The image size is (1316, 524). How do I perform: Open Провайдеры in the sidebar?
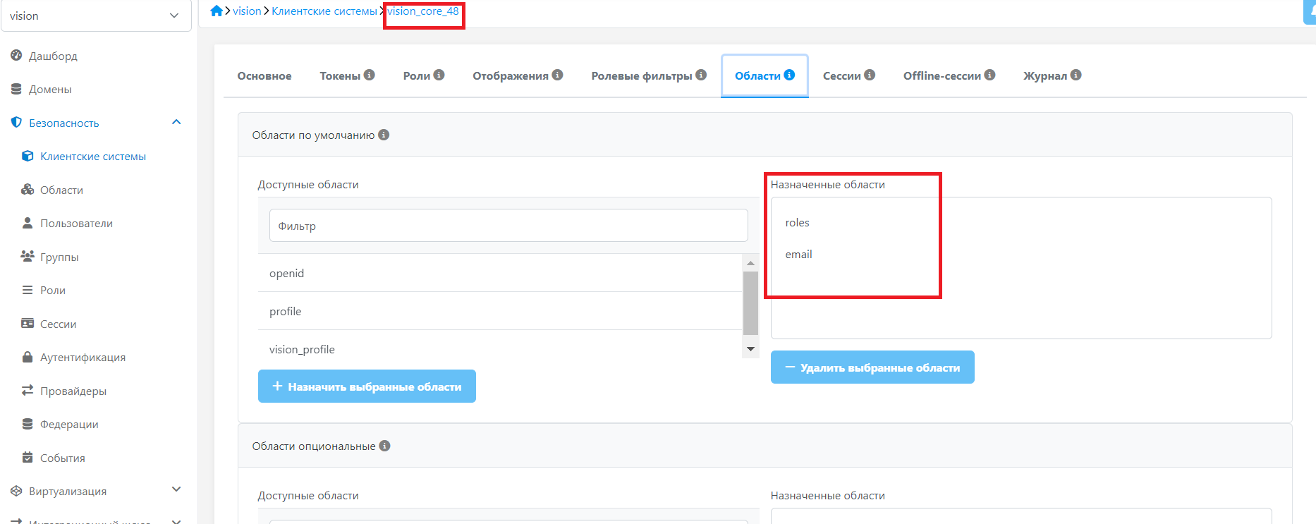pos(73,391)
